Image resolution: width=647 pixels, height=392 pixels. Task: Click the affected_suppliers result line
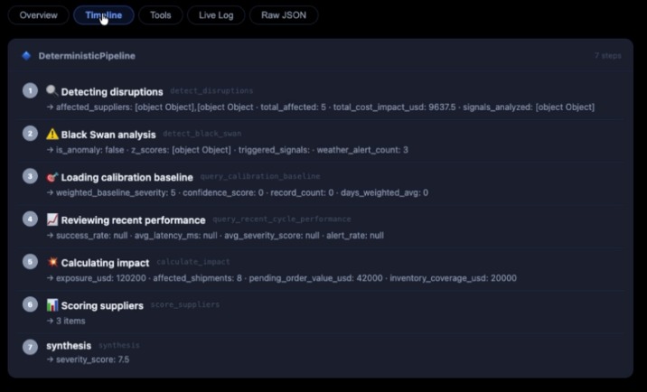click(321, 107)
